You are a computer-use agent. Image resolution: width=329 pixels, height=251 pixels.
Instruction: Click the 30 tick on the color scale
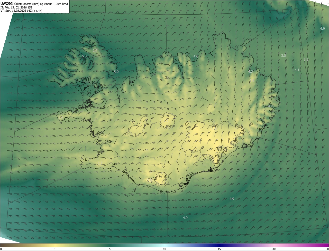coord(274,249)
